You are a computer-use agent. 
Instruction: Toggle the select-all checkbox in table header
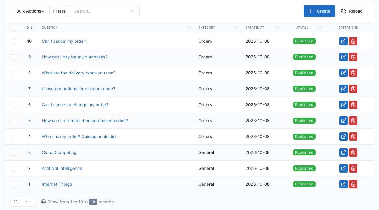tap(14, 28)
